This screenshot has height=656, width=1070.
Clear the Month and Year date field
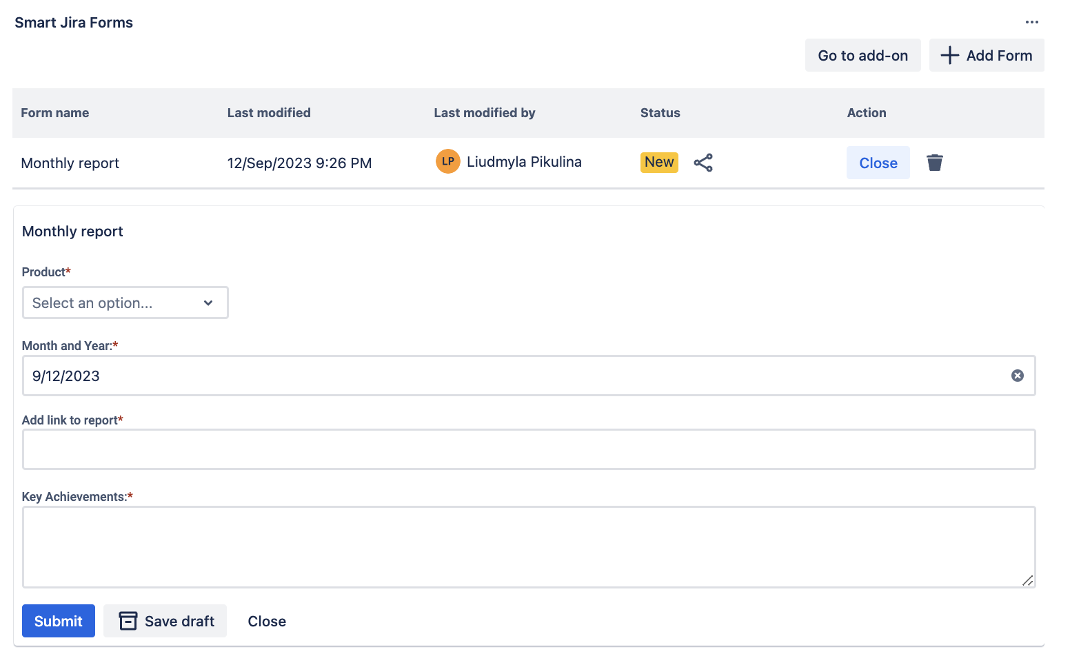pyautogui.click(x=1018, y=376)
